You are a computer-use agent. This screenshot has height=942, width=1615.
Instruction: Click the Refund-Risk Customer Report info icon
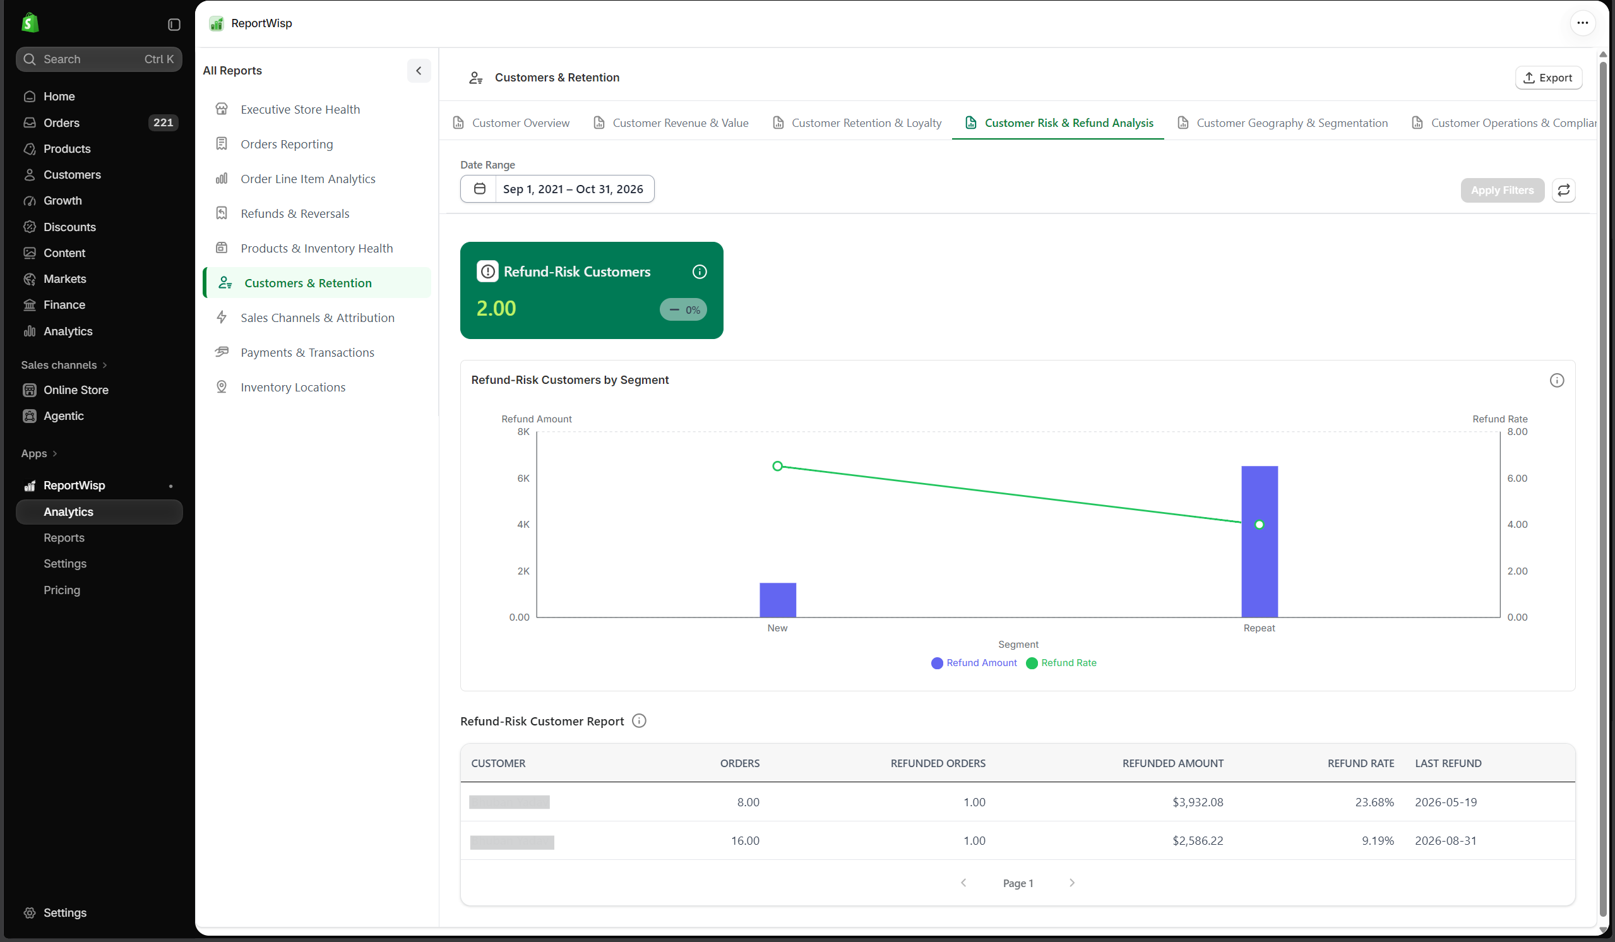pos(638,720)
